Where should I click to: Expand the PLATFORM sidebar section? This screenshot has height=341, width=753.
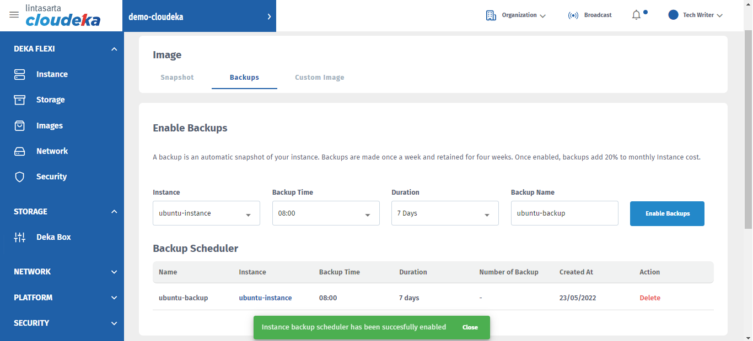tap(114, 298)
